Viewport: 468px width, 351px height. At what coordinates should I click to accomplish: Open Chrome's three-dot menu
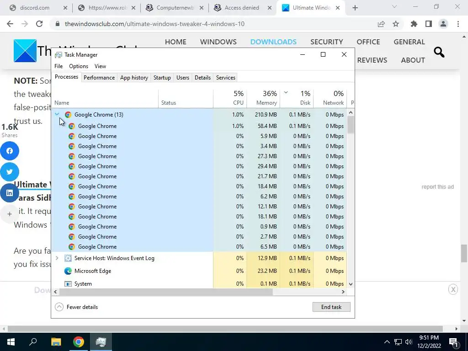[x=458, y=24]
